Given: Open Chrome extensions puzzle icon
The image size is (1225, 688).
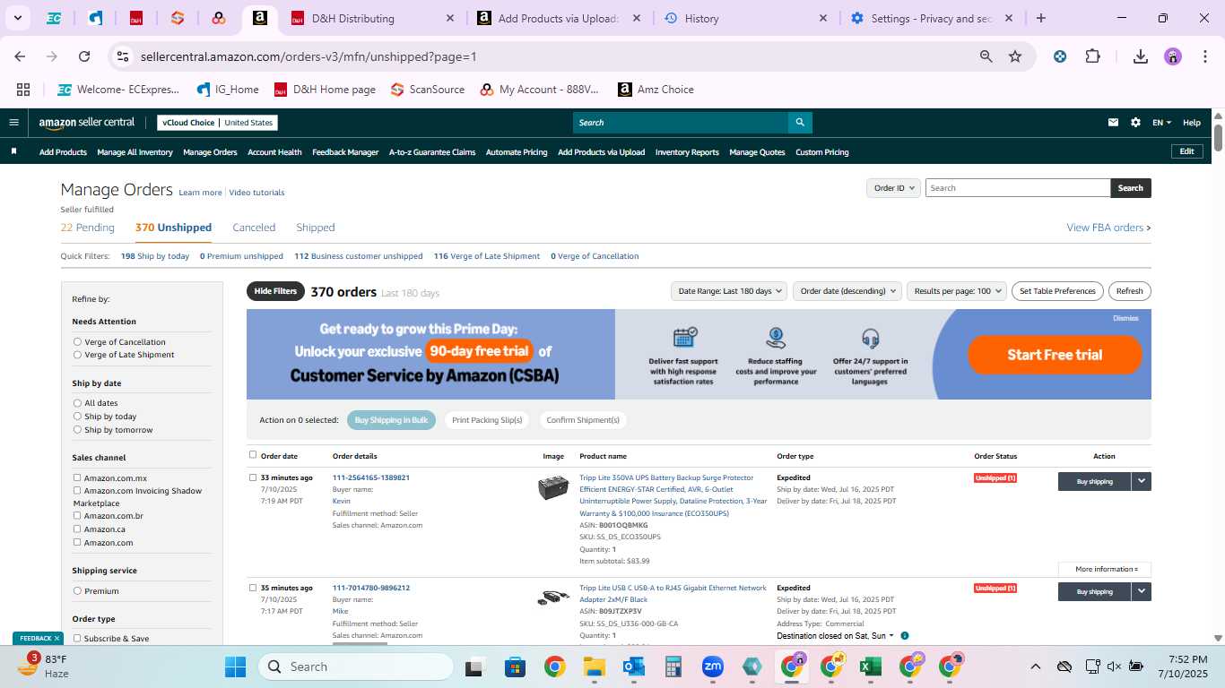Looking at the screenshot, I should 1092,56.
